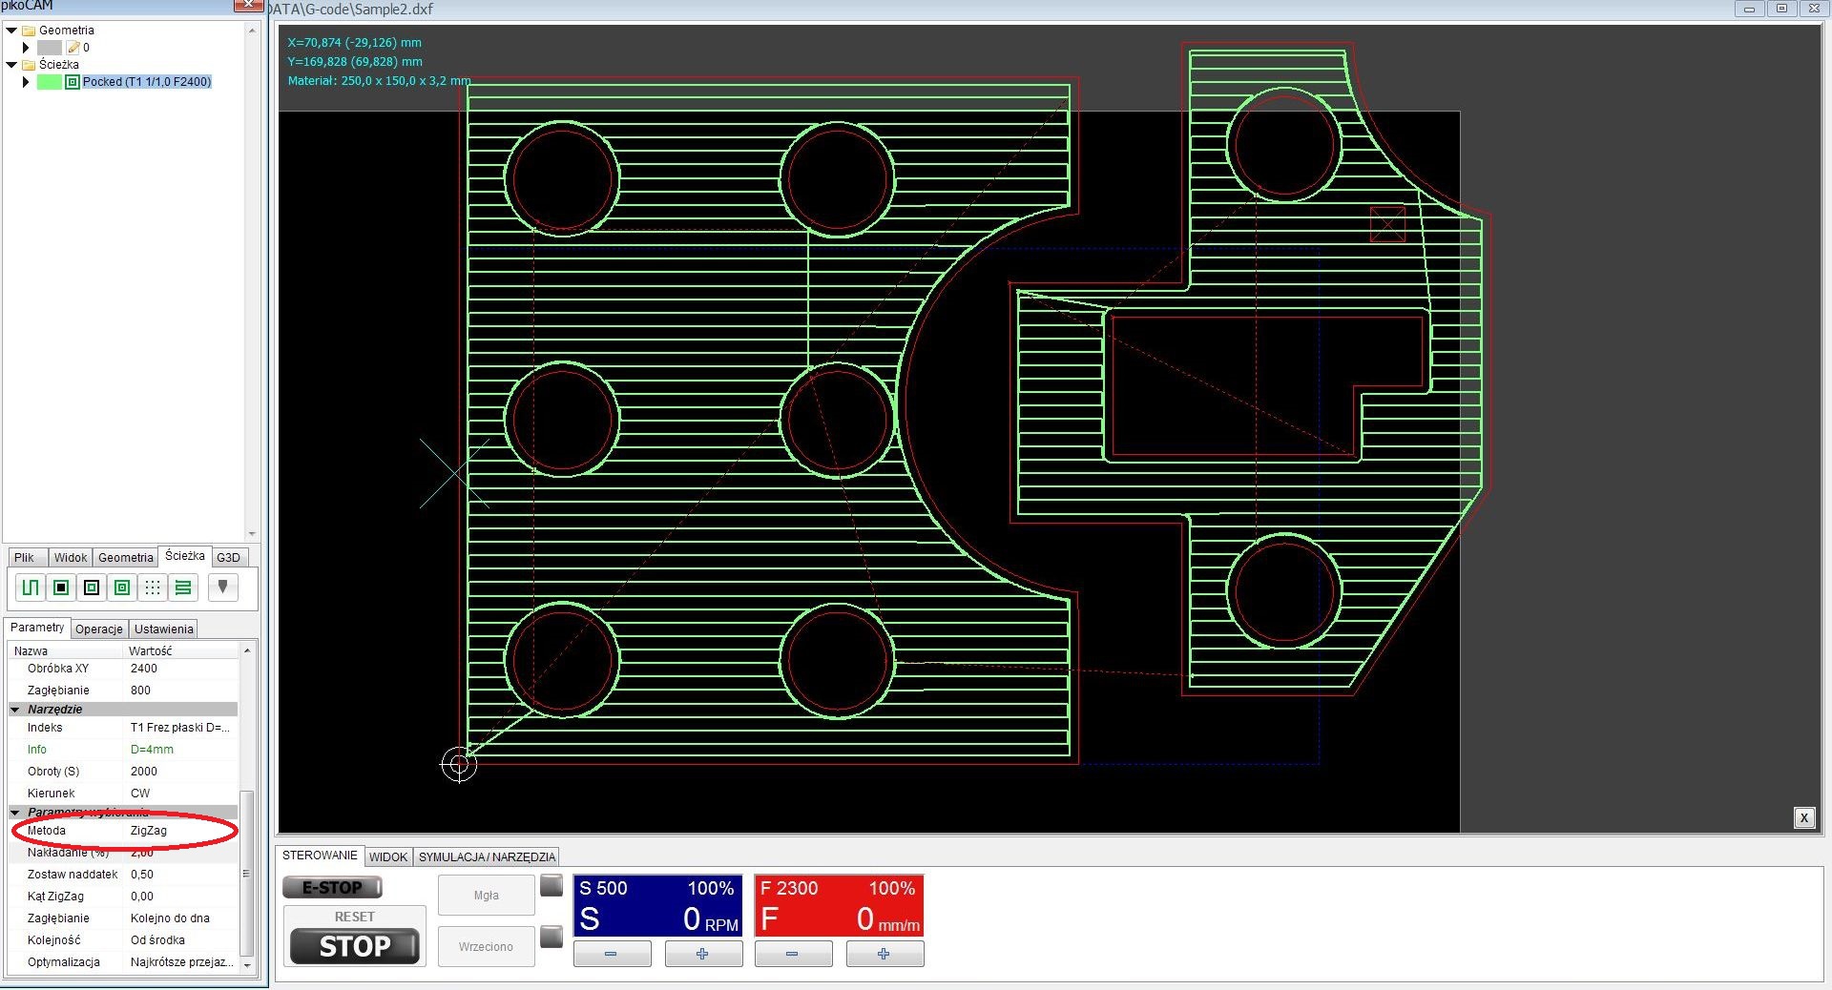Click the Nazwa column header
The height and width of the screenshot is (990, 1832).
(67, 651)
